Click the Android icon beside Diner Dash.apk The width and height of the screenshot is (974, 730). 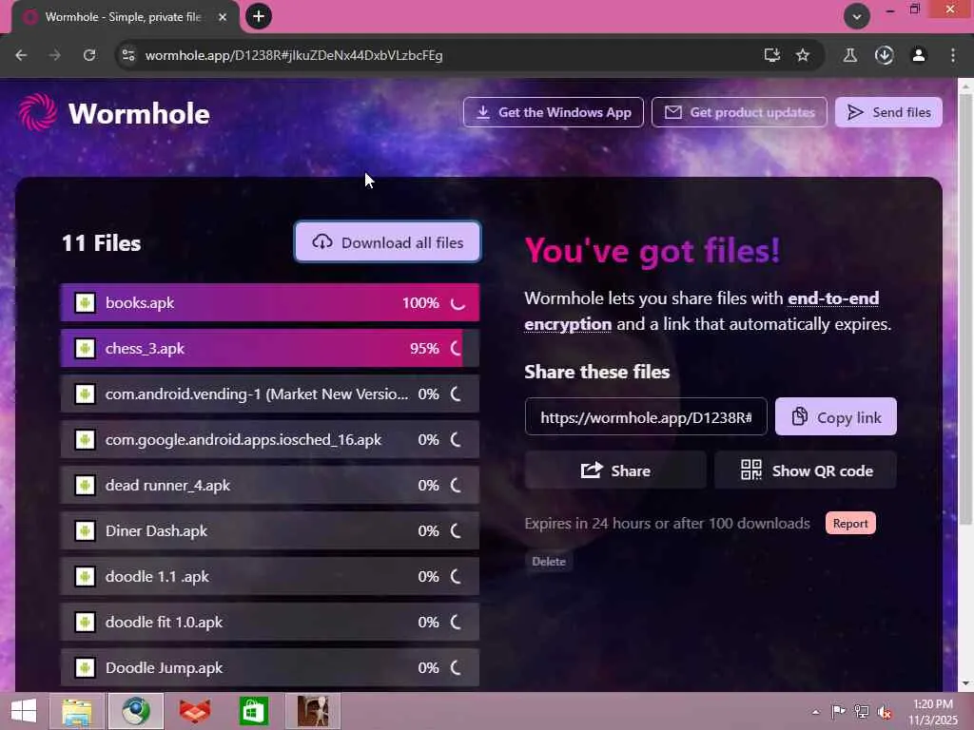(85, 530)
